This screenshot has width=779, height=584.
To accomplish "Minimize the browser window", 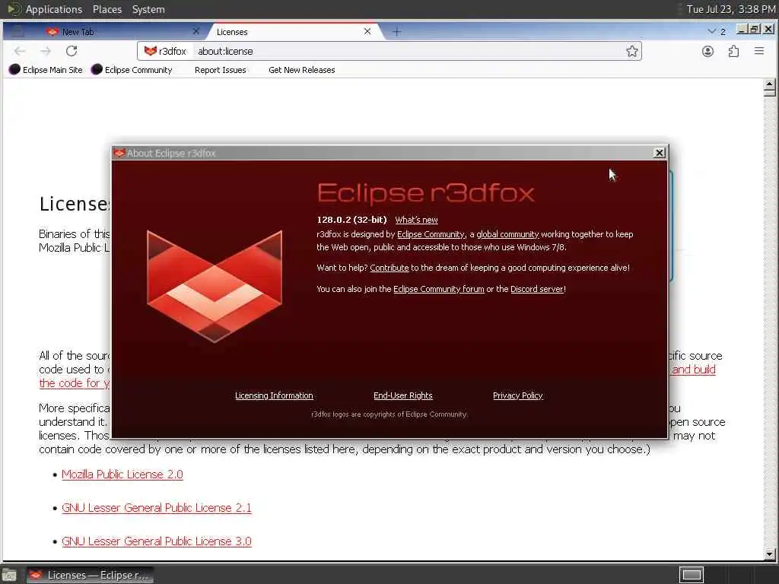I will [x=742, y=30].
